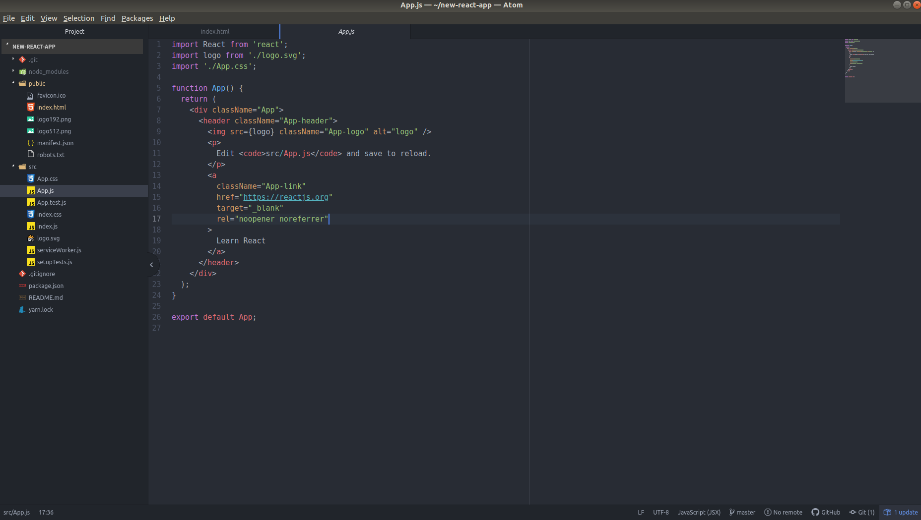Click the SVG icon for logo.svg
921x520 pixels.
[30, 238]
